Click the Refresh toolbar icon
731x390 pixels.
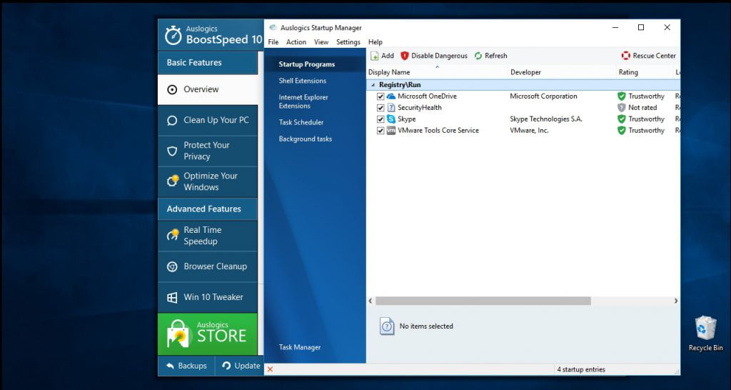point(478,56)
